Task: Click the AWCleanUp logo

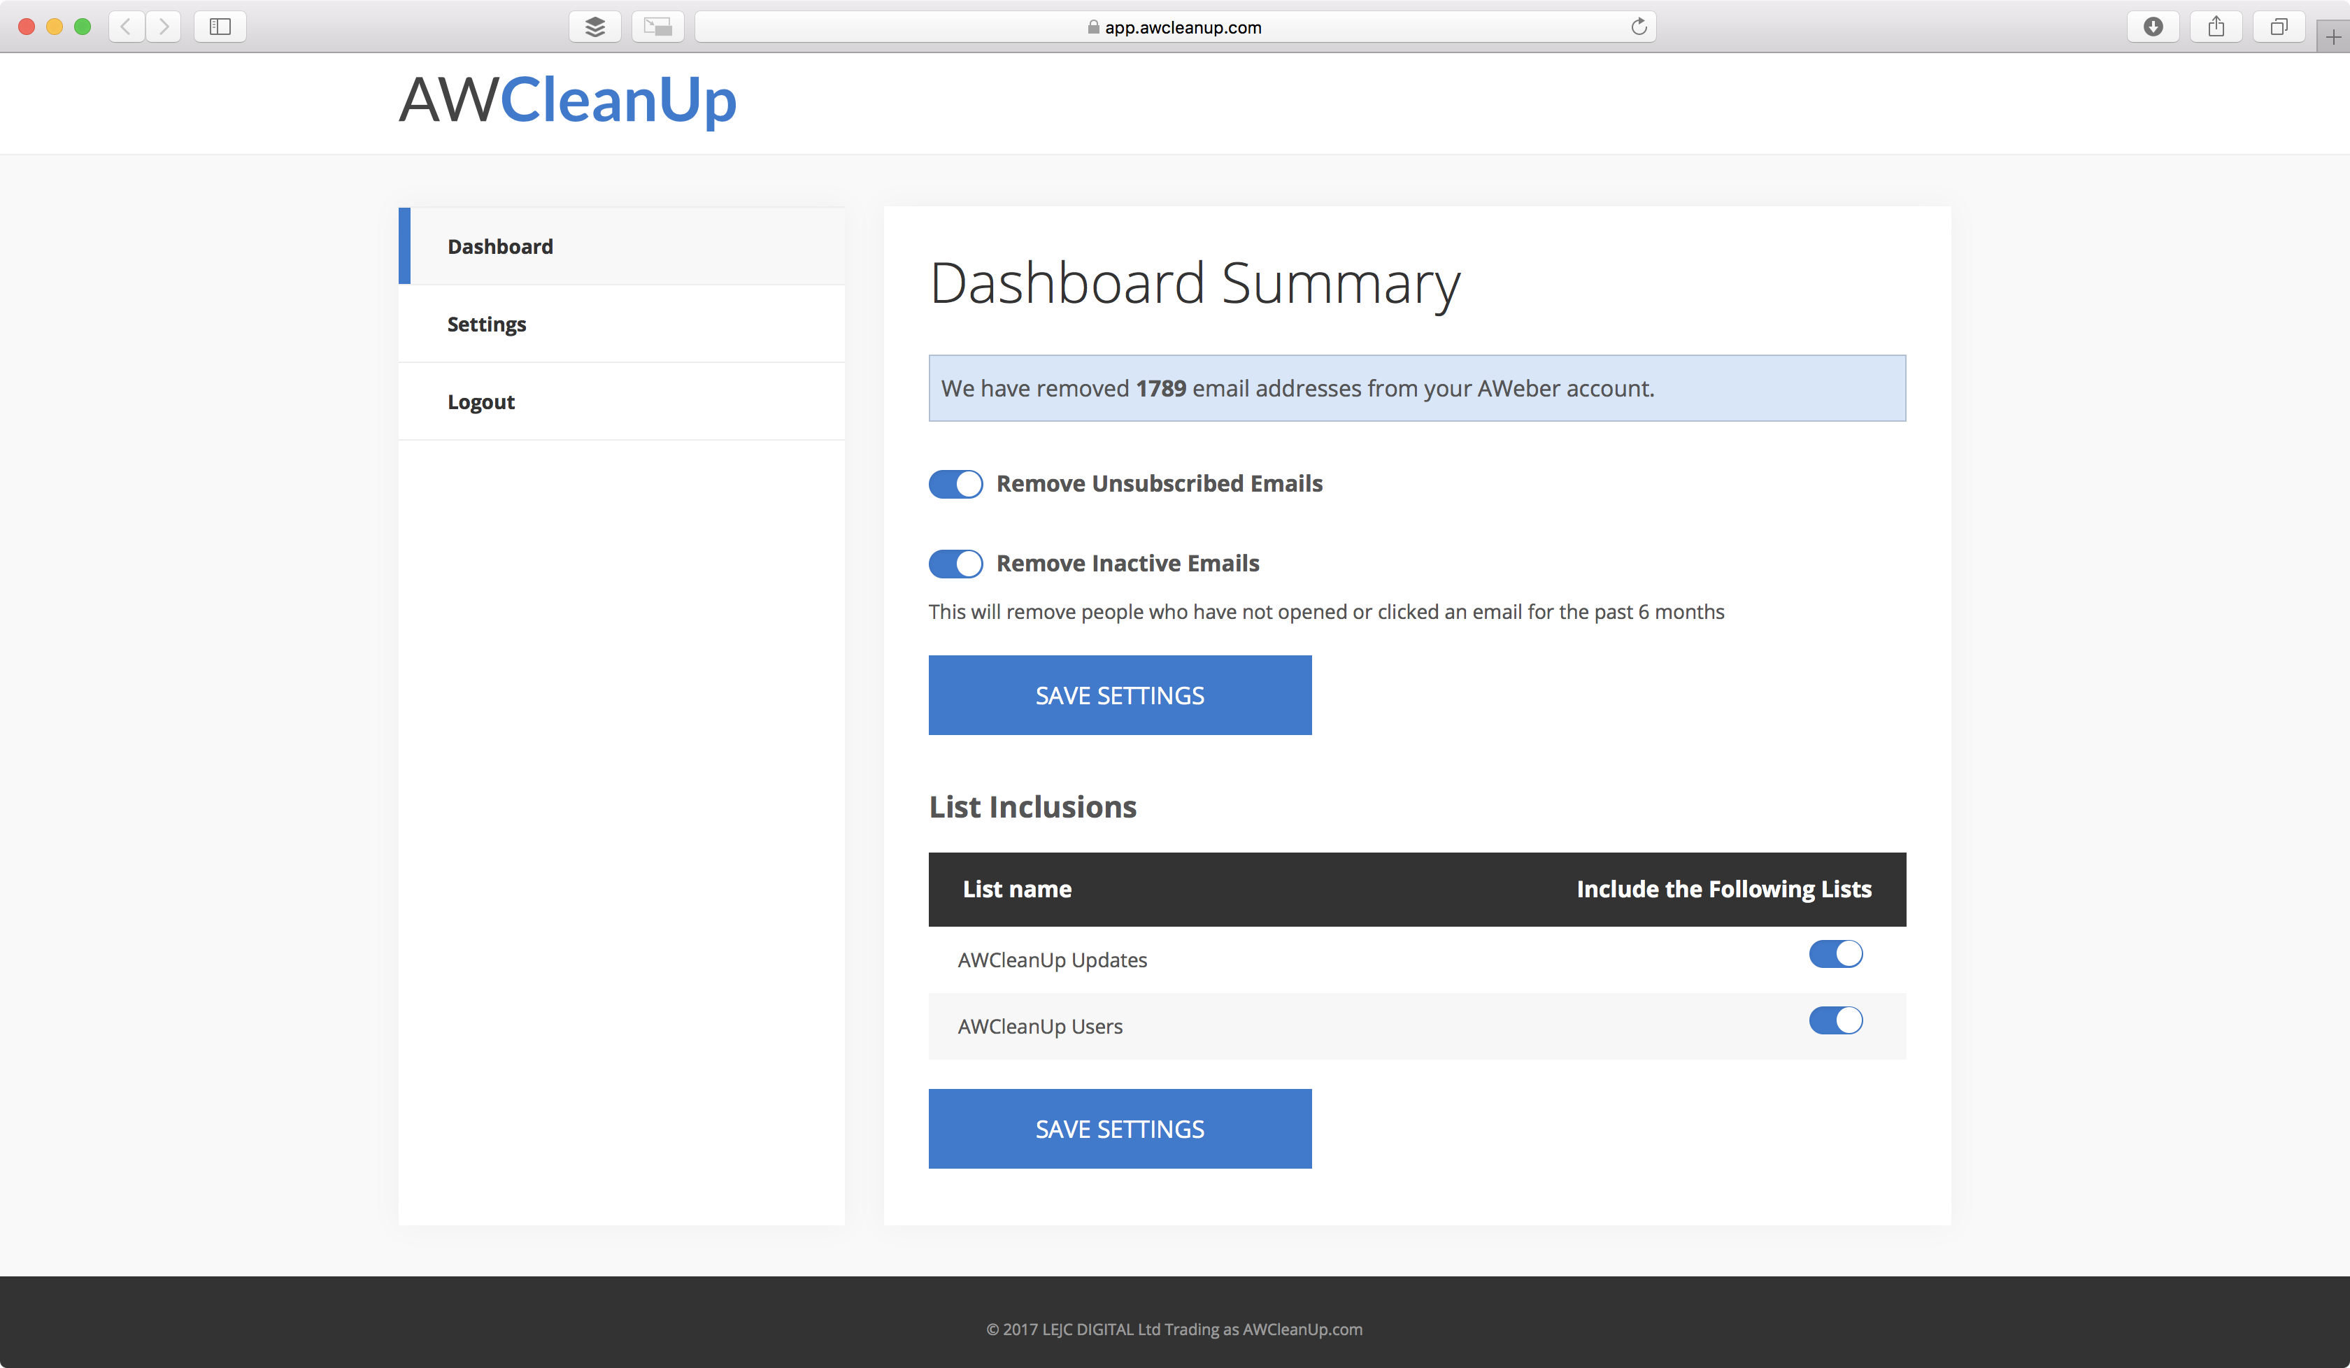Action: coord(567,101)
